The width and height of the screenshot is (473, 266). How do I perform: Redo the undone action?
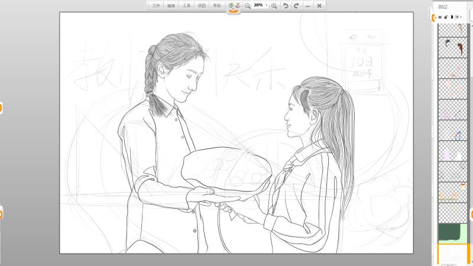click(297, 5)
